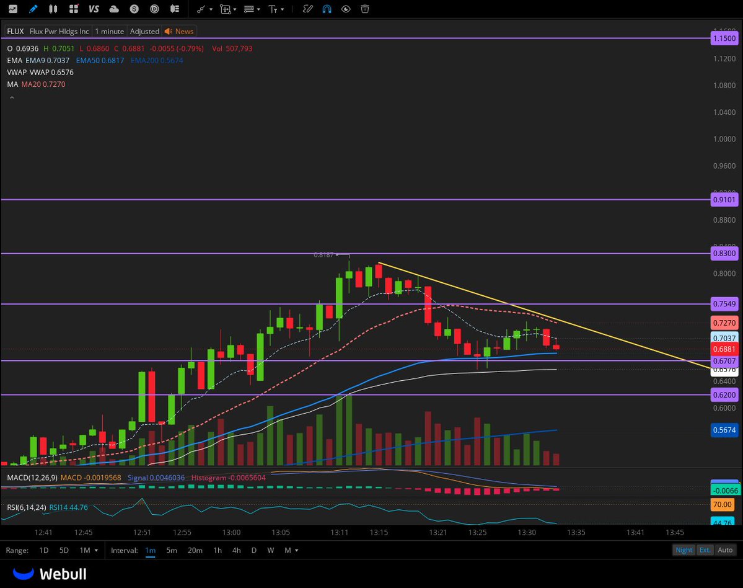Click the red 0.6881 current price tag

(x=724, y=349)
